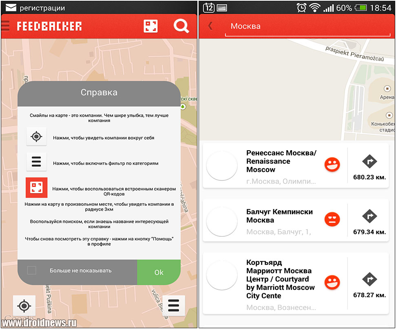Tap the Wi-Fi status icon
This screenshot has height=329, width=396.
(x=315, y=8)
